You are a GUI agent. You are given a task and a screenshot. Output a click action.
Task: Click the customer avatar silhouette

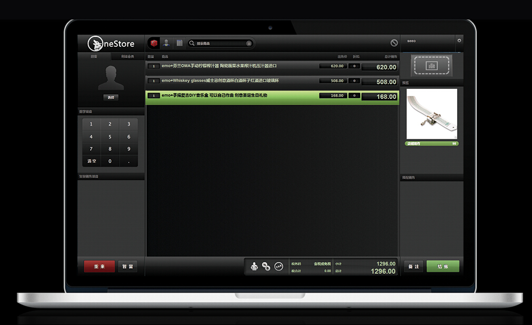click(x=111, y=78)
